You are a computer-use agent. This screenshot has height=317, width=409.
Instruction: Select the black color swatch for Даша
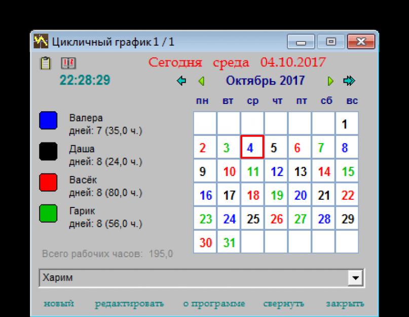point(48,152)
